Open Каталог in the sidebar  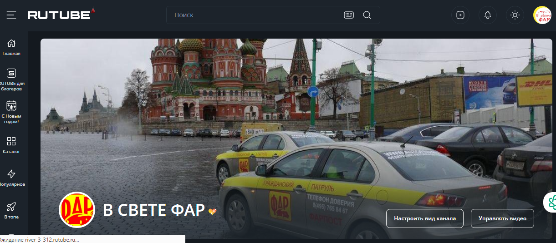click(11, 145)
